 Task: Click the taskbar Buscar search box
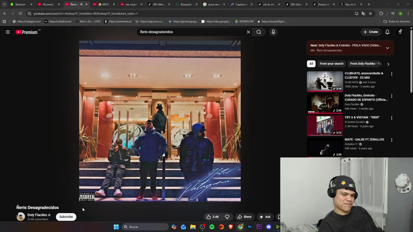click(145, 227)
